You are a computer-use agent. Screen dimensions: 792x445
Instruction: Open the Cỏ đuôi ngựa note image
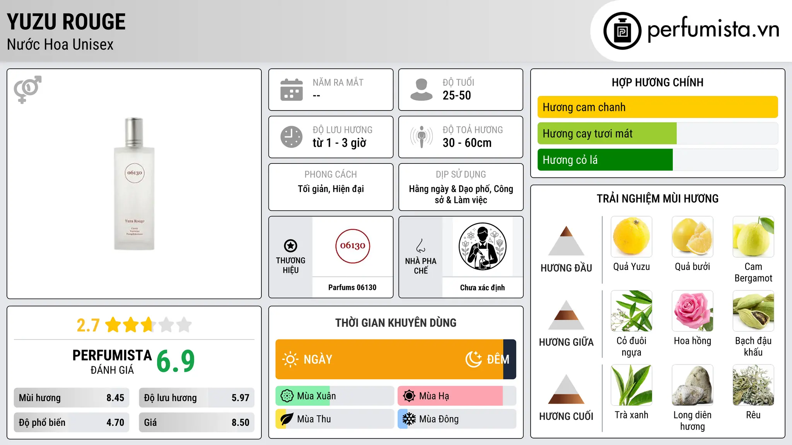tap(632, 311)
